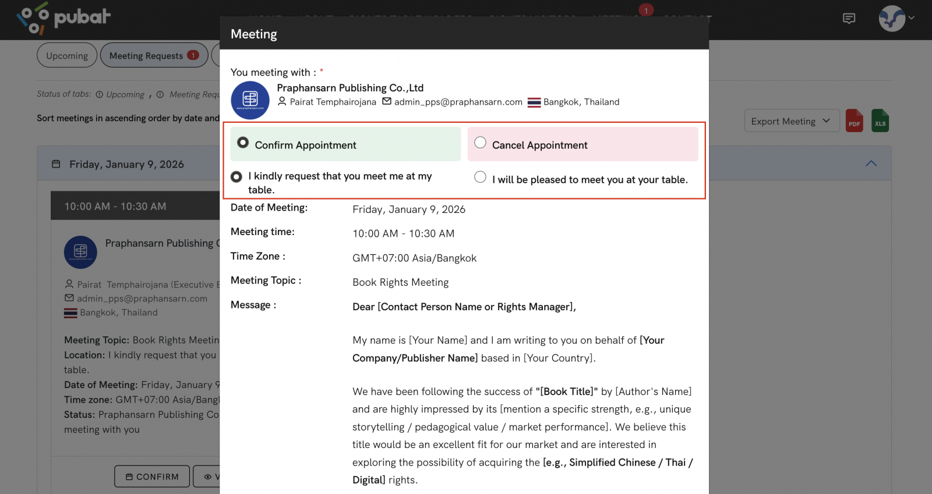Open the profile menu arrow
This screenshot has width=932, height=494.
[x=912, y=18]
